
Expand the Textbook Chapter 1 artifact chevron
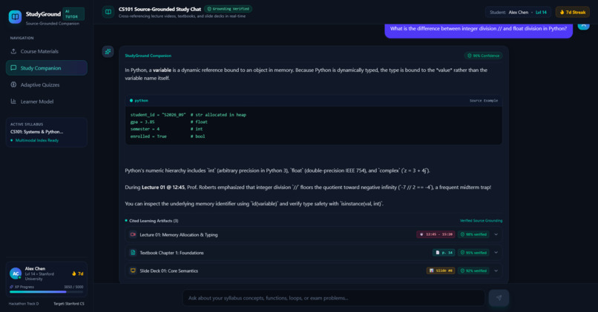(x=496, y=253)
